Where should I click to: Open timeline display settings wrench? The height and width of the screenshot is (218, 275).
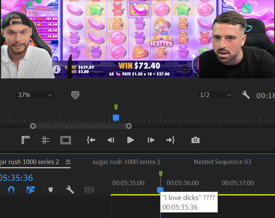click(x=70, y=190)
